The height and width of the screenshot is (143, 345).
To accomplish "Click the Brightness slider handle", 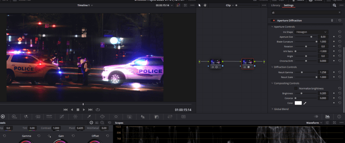I will click(302, 93).
